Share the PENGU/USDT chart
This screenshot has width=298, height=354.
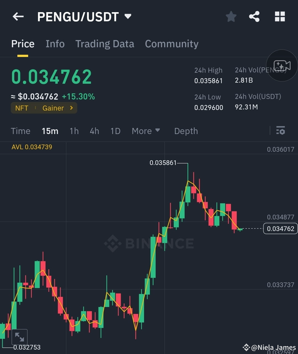254,17
